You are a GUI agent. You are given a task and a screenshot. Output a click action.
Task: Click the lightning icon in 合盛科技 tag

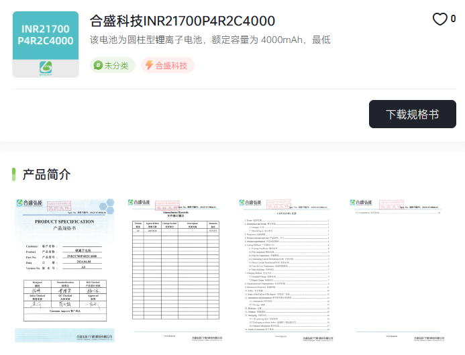pos(149,65)
